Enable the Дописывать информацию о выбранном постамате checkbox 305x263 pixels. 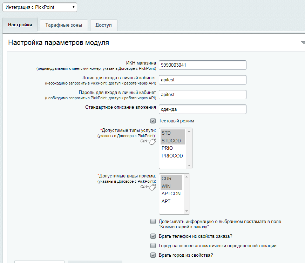[153, 221]
